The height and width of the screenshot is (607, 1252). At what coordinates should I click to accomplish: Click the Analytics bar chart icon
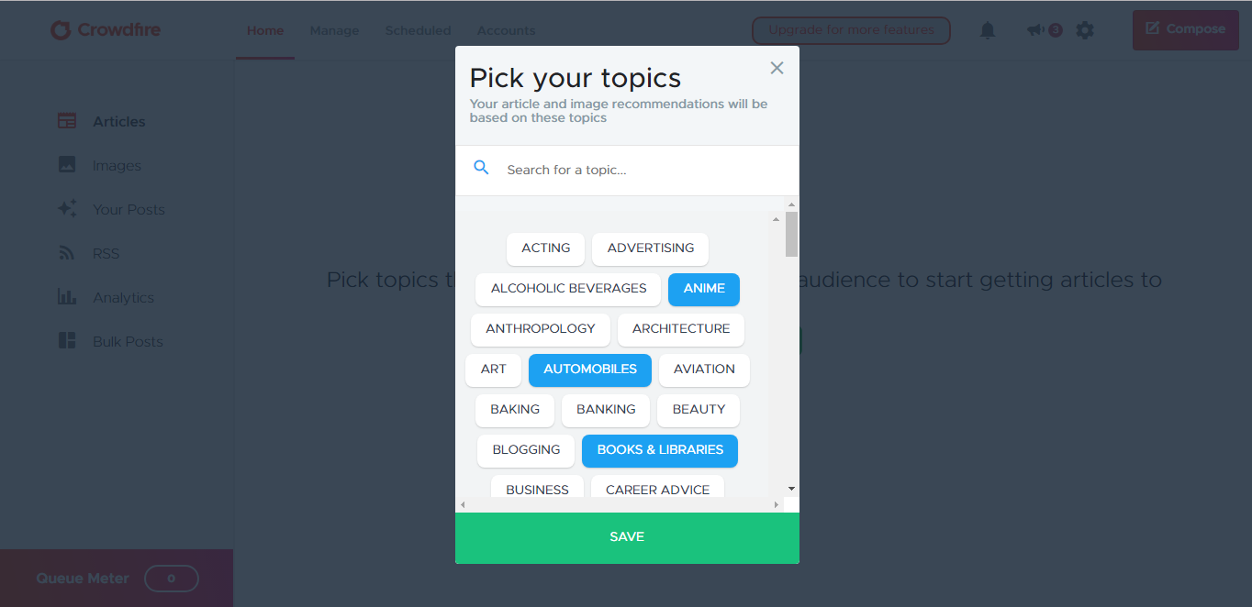click(x=67, y=297)
